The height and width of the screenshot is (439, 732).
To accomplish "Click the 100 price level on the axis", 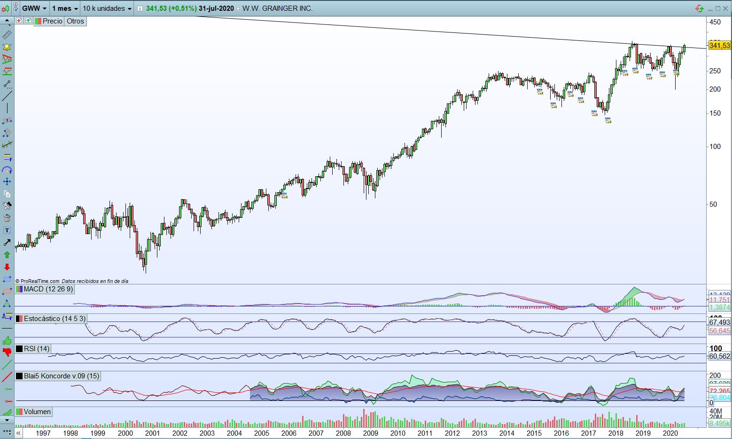I will tap(715, 147).
